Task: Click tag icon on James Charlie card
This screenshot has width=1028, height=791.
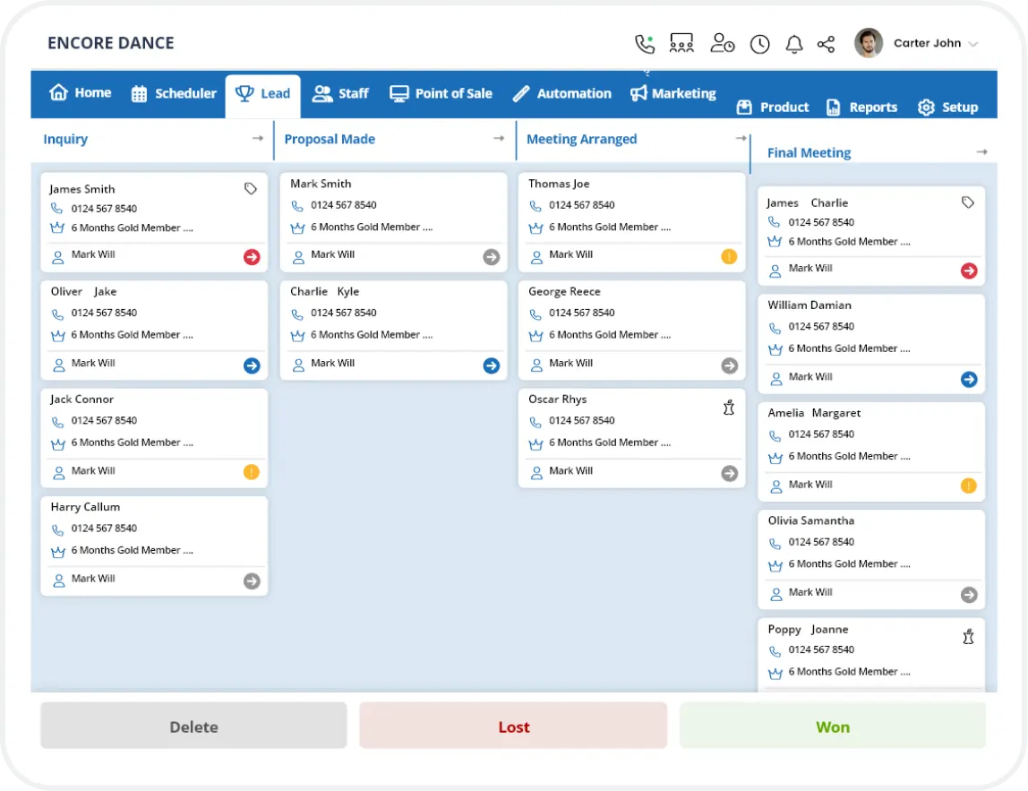Action: coord(968,202)
